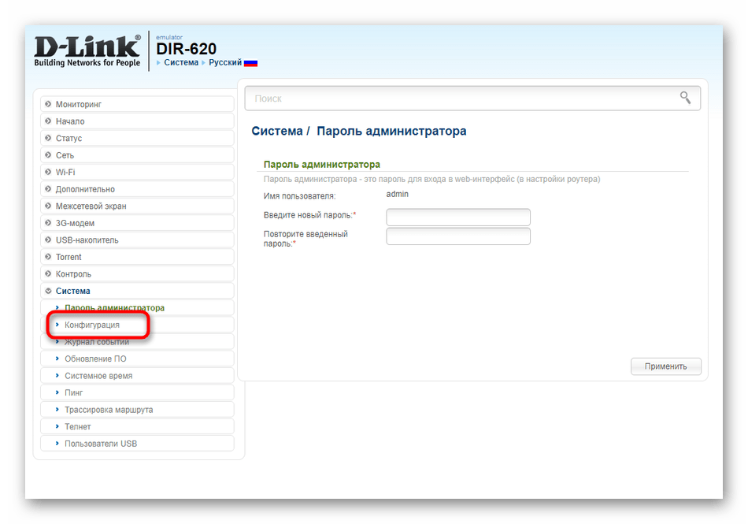Click the Поиск search field

(x=461, y=98)
